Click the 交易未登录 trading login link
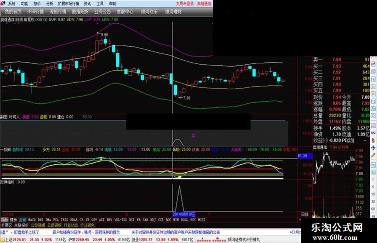Screen dimensions: 377x243 click(185, 4)
